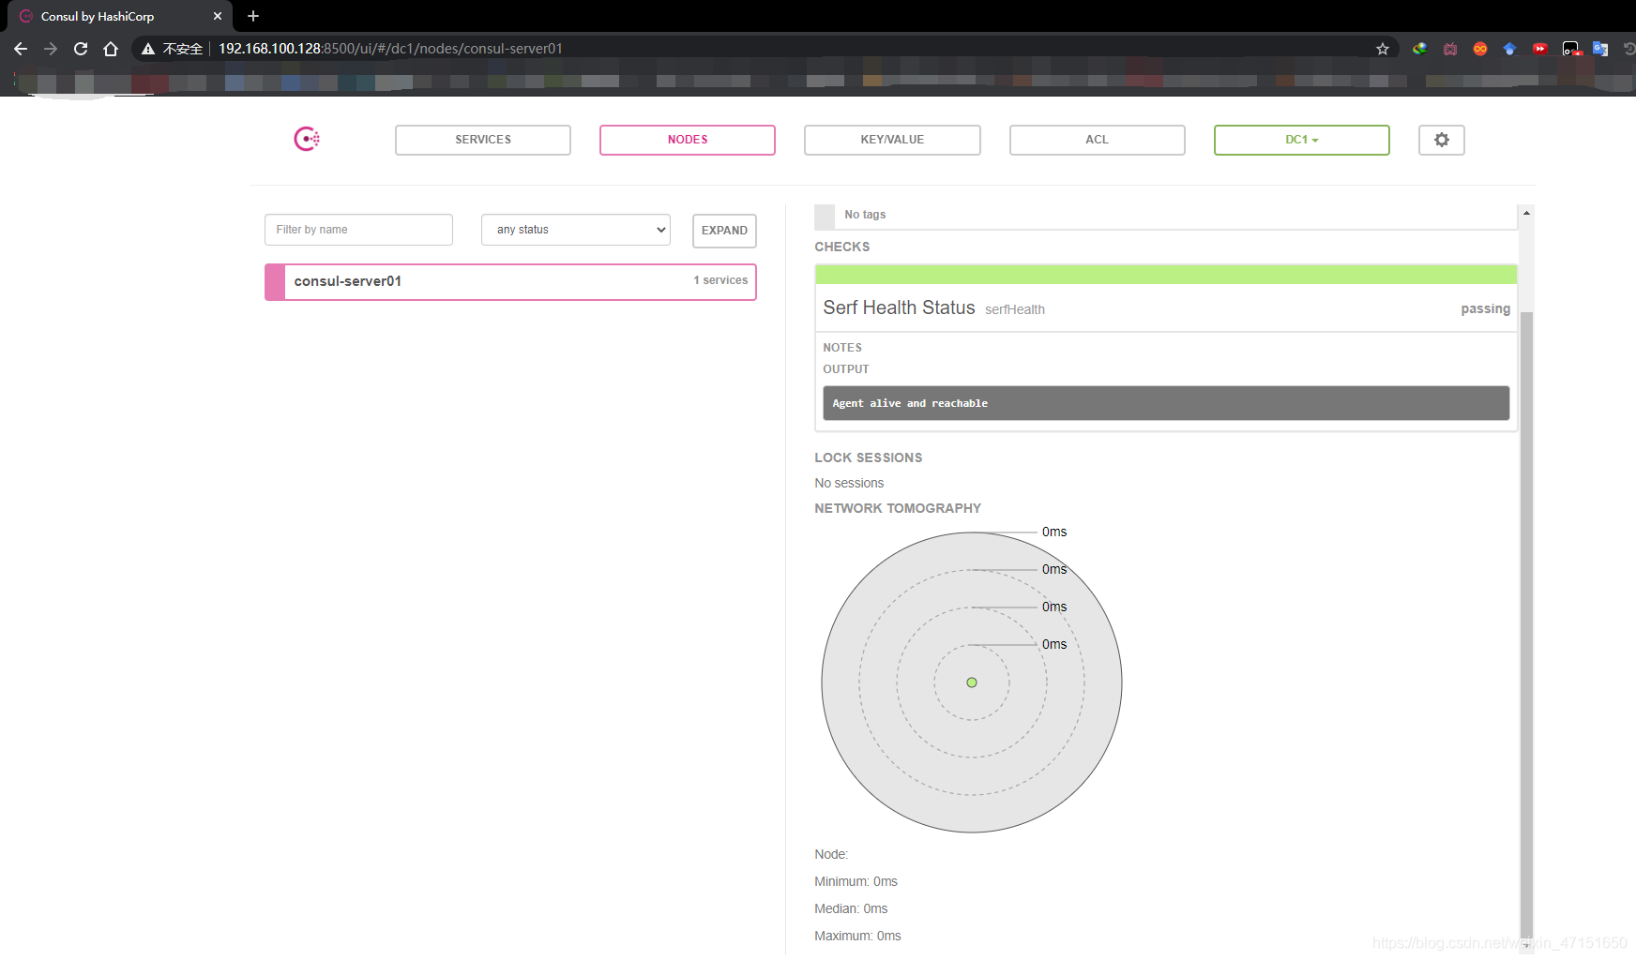Open the ACL section
Viewport: 1636px width, 960px height.
pos(1098,140)
